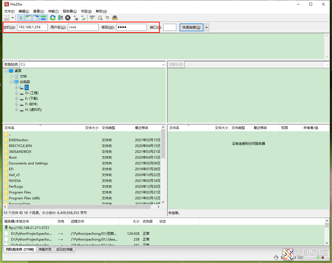
Task: Click the $360Section folder icon
Action: 6,140
